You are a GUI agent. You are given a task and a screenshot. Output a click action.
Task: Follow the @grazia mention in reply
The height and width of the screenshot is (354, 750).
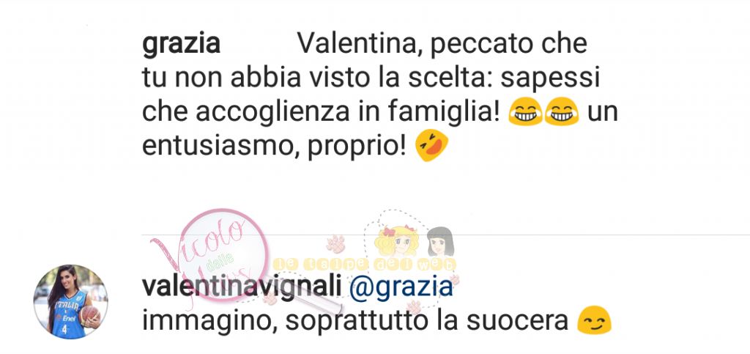[401, 287]
